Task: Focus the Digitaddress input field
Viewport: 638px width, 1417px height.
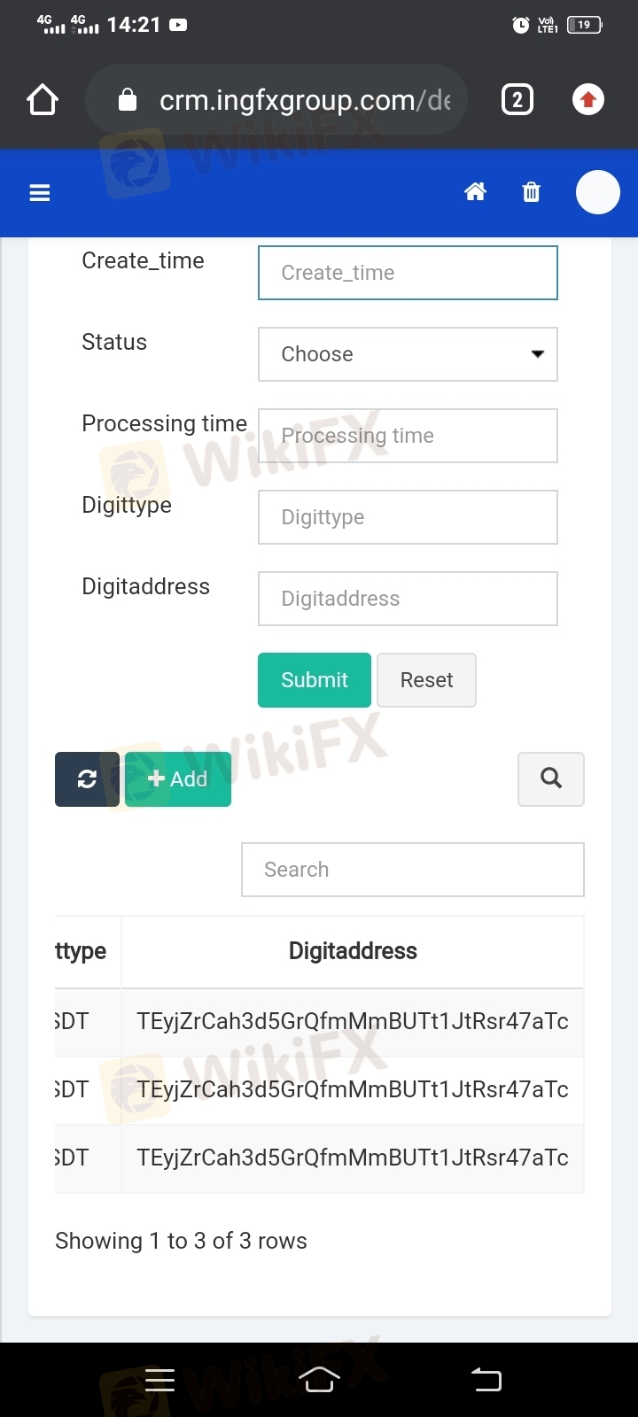Action: 408,599
